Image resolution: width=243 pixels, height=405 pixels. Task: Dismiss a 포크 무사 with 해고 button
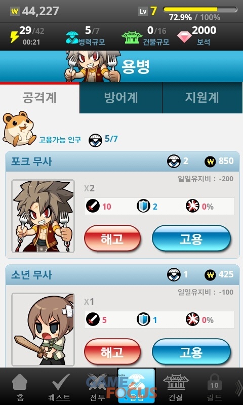(112, 238)
